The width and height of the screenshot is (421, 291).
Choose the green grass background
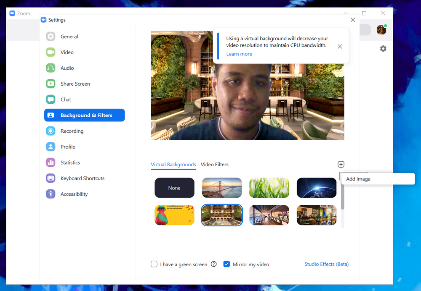[269, 188]
